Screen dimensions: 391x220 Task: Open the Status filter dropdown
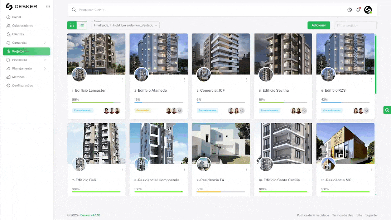pyautogui.click(x=125, y=25)
